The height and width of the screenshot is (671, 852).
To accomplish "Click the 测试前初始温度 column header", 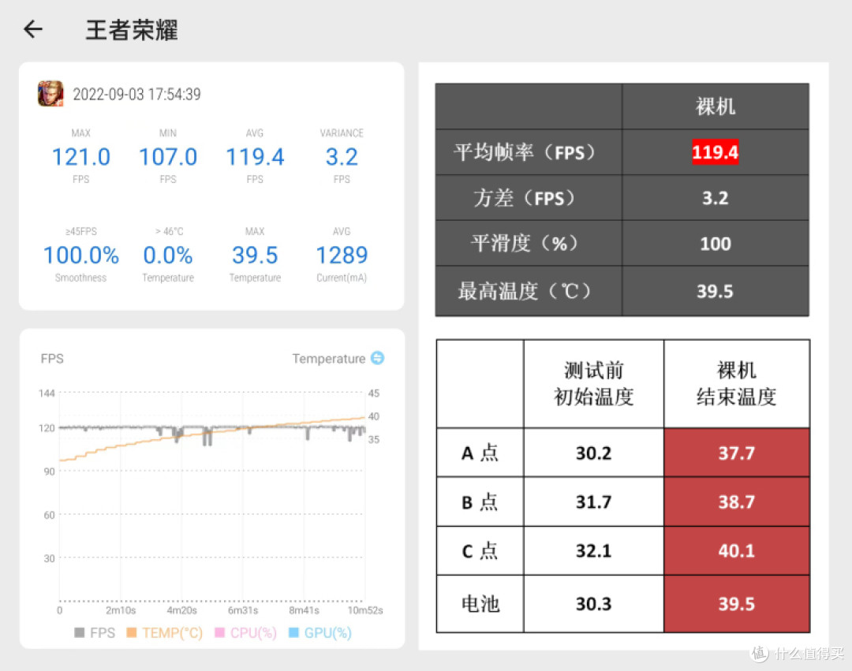I will (x=593, y=384).
